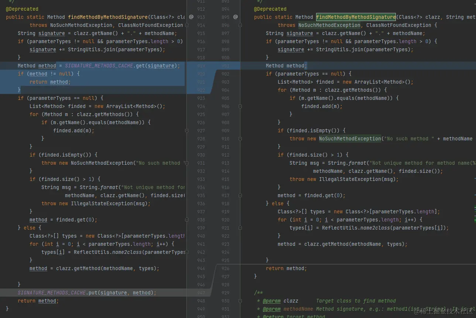Click @Deprecated annotation in the left pane
Image resolution: width=476 pixels, height=318 pixels.
tap(22, 9)
